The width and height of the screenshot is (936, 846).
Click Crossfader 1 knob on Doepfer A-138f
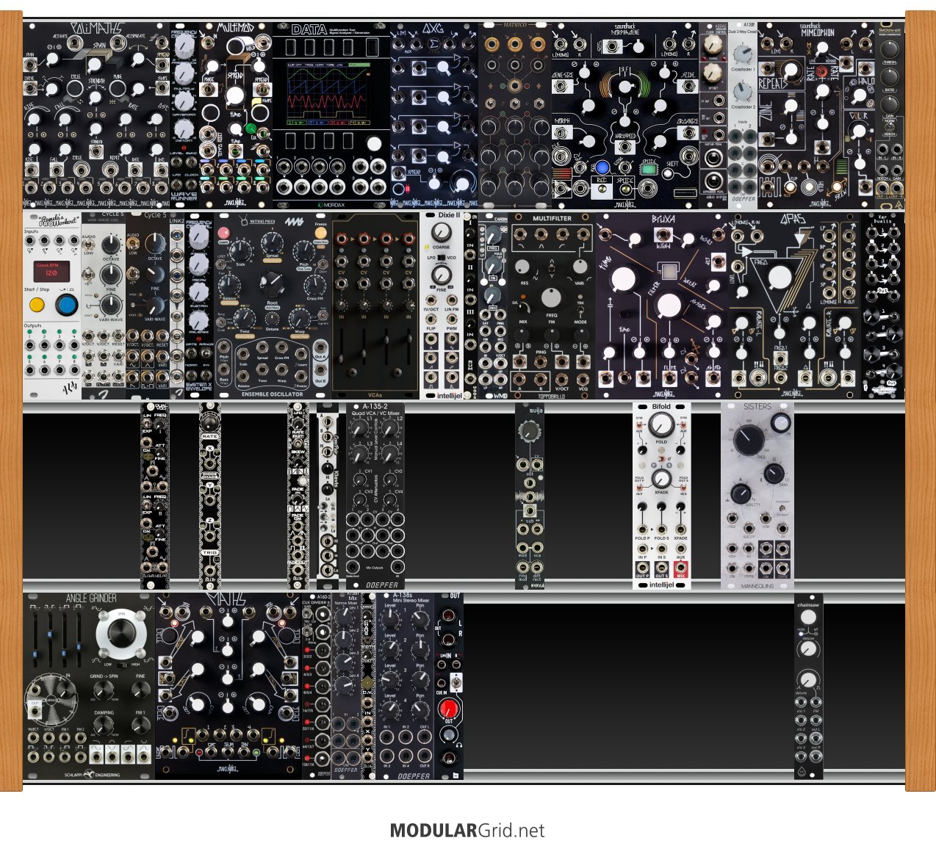743,52
